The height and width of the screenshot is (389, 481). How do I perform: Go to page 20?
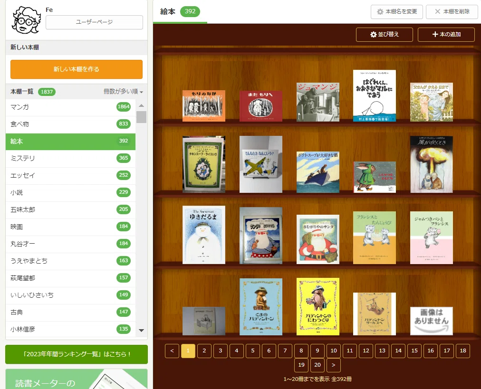tap(317, 365)
